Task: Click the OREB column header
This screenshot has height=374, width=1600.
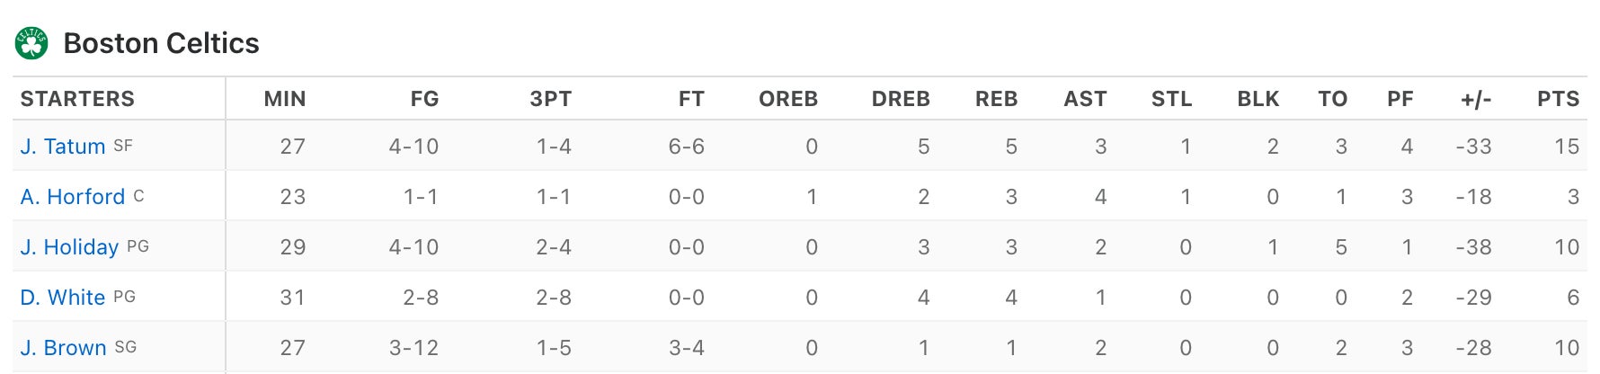Action: coord(788,99)
